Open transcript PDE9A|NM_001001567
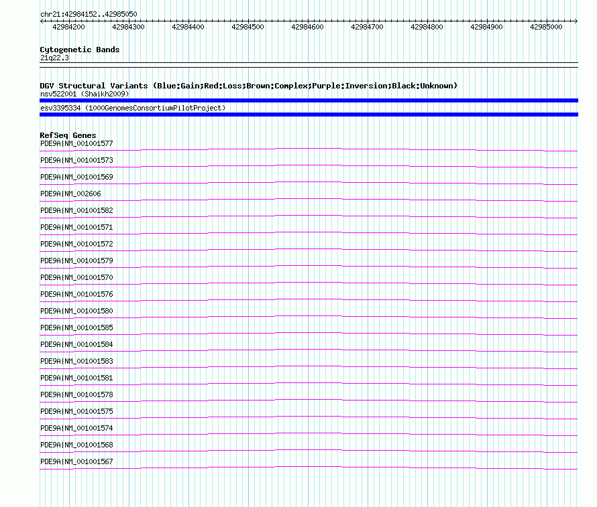 coord(77,461)
